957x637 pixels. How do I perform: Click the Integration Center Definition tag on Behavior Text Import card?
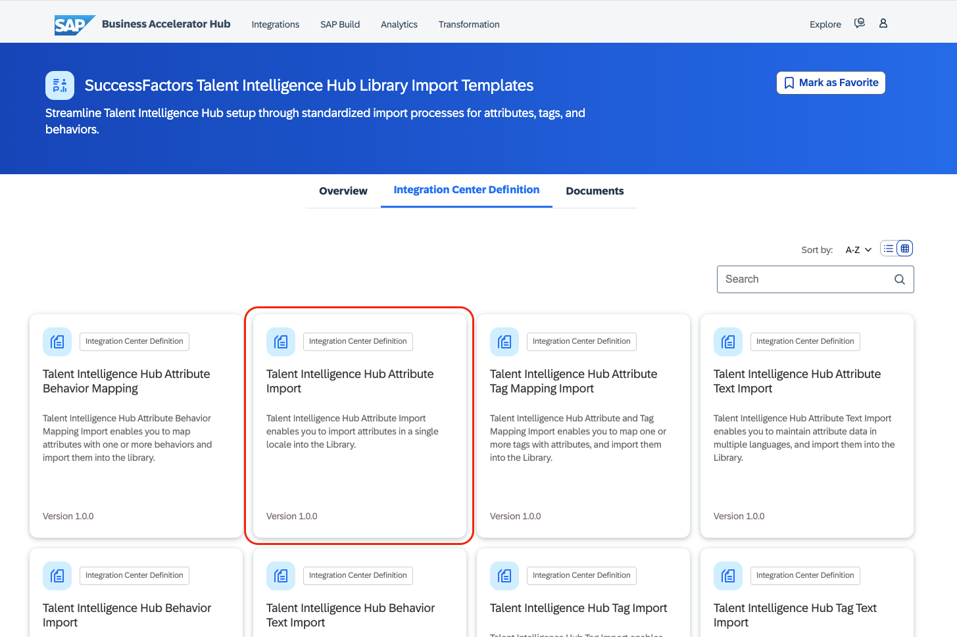click(x=358, y=576)
